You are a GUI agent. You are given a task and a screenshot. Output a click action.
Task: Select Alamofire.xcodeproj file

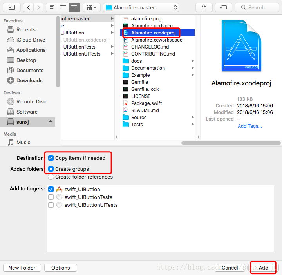[157, 33]
